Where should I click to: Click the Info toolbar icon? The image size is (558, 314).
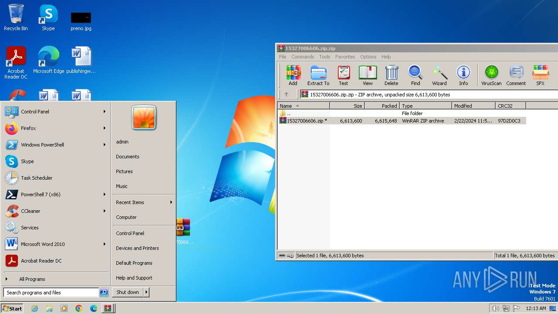[x=463, y=75]
